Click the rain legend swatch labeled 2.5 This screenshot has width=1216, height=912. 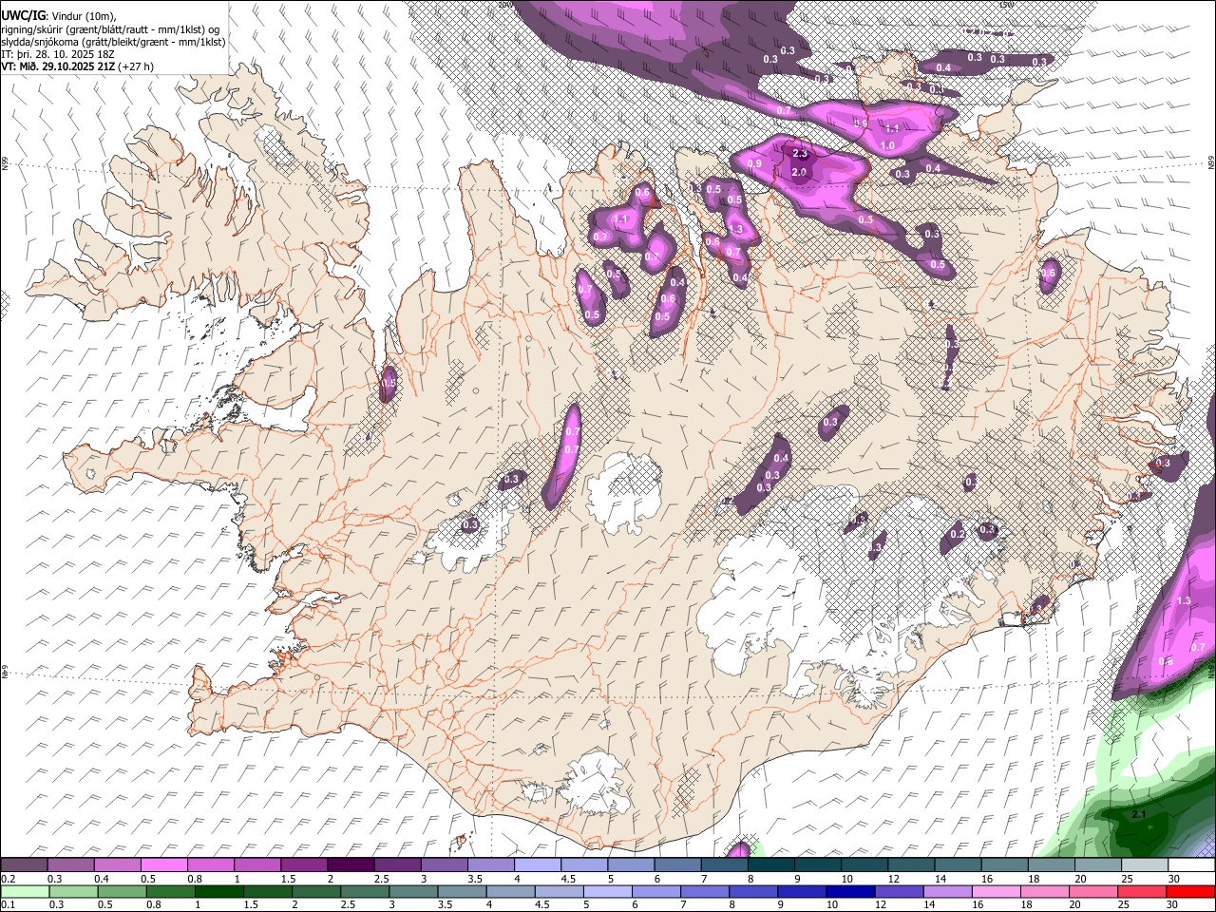[364, 891]
